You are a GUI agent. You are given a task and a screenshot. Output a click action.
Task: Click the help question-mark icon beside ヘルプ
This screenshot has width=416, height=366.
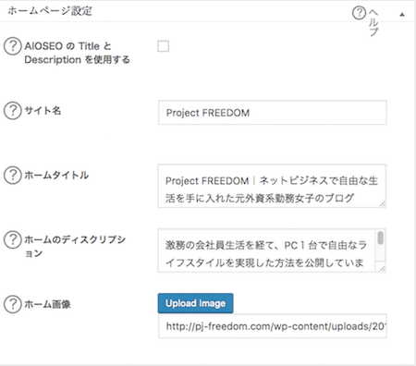359,13
